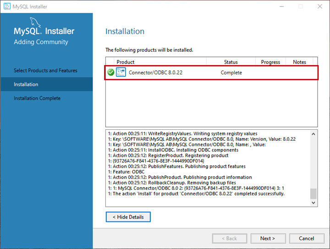Click the Progress column header
Viewport: 330px width, 249px height.
click(x=270, y=62)
